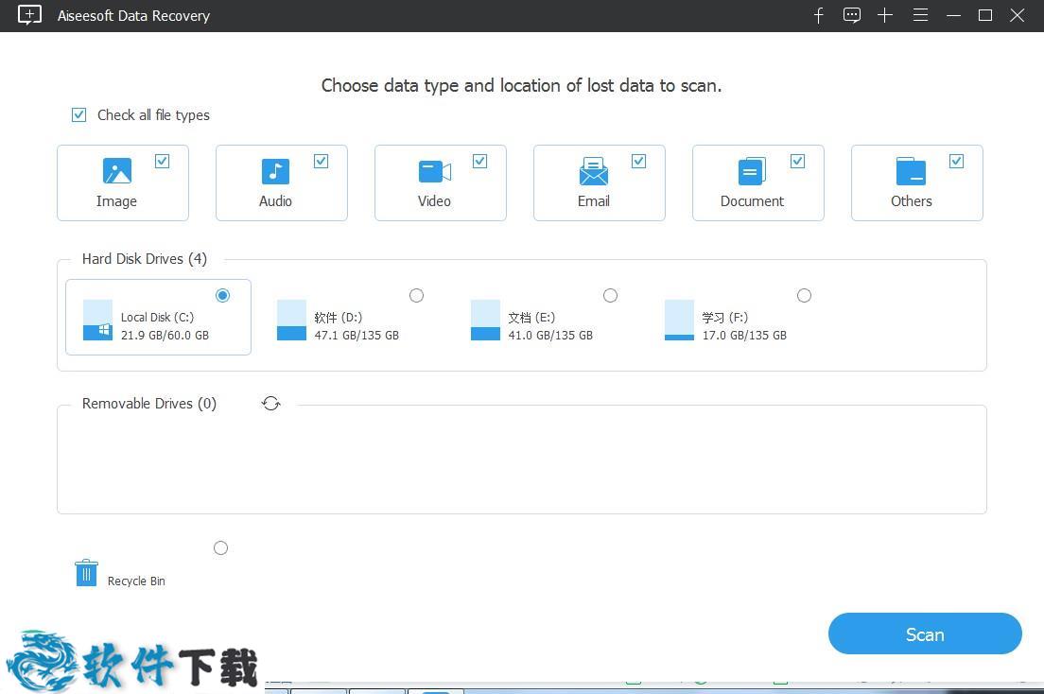The width and height of the screenshot is (1044, 694).
Task: Click the Audio label text
Action: 275,201
